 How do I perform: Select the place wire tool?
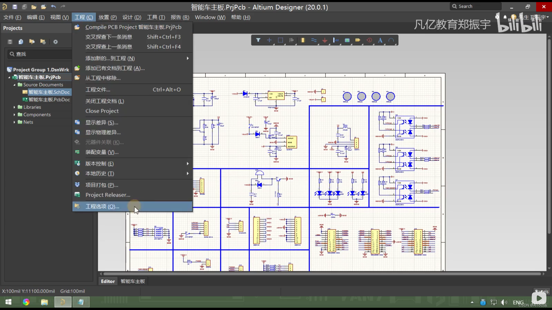(x=314, y=40)
